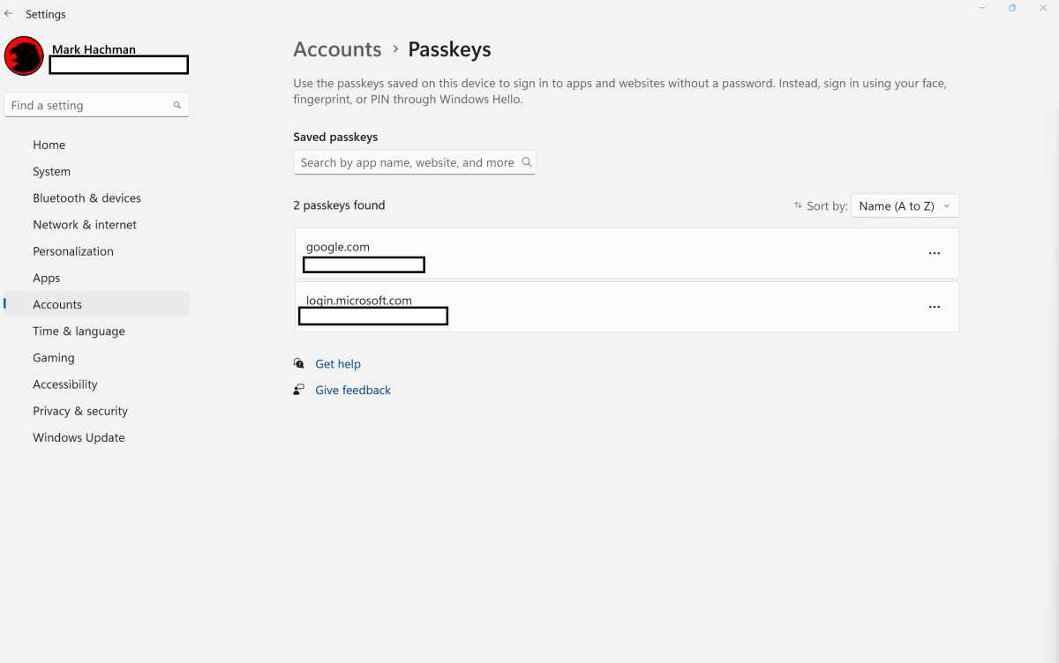Click the magnifier in the passkey search box

(526, 162)
